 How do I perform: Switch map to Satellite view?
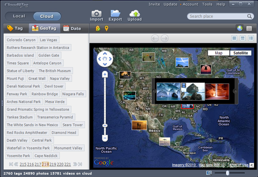point(241,53)
